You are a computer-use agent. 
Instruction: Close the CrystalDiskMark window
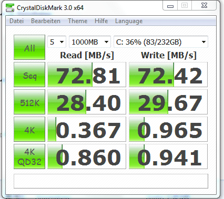click(204, 6)
